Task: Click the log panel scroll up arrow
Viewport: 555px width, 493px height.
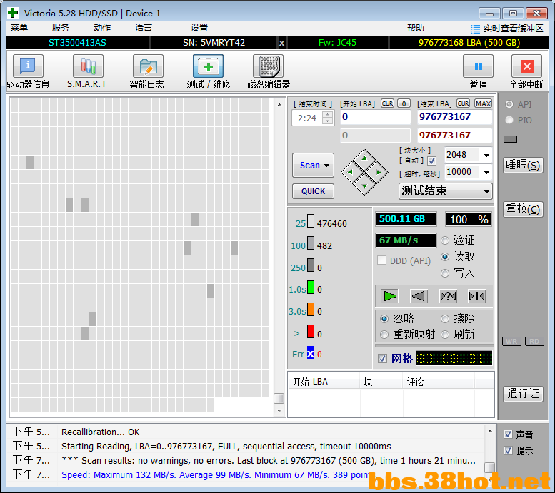Action: pos(490,431)
